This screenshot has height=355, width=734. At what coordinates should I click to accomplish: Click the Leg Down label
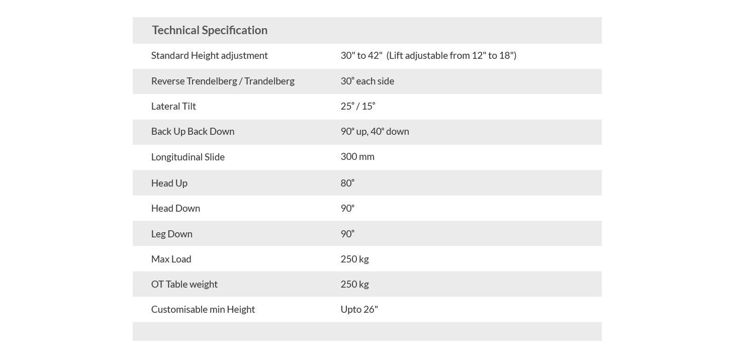coord(171,234)
